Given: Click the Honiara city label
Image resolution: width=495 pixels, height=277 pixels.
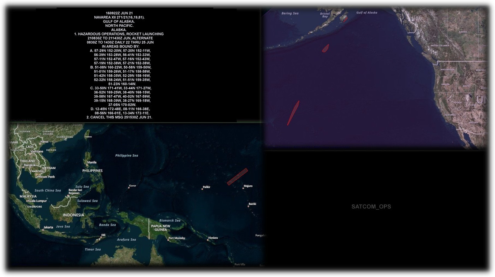Looking at the screenshot, I should tap(213, 238).
